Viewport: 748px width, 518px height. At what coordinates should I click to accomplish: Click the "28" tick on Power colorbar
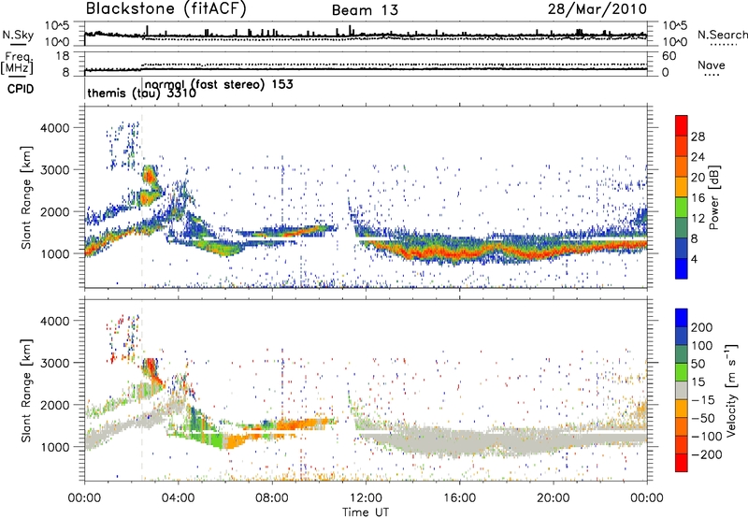tap(698, 137)
